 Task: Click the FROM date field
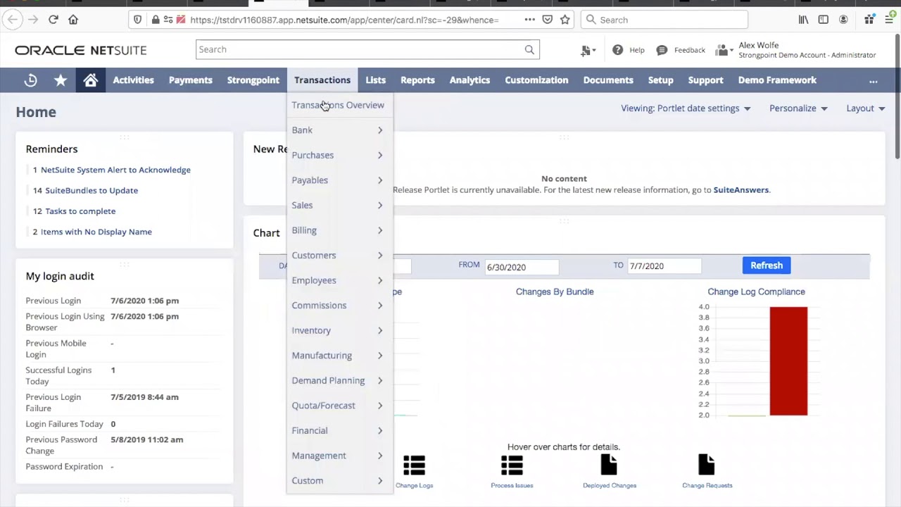521,267
